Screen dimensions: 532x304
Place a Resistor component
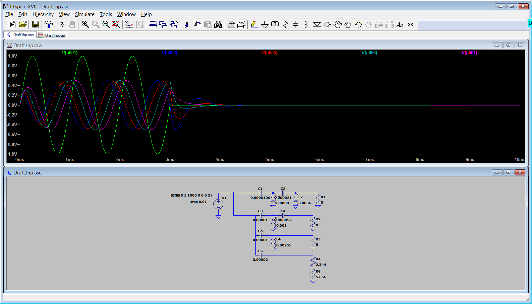285,24
